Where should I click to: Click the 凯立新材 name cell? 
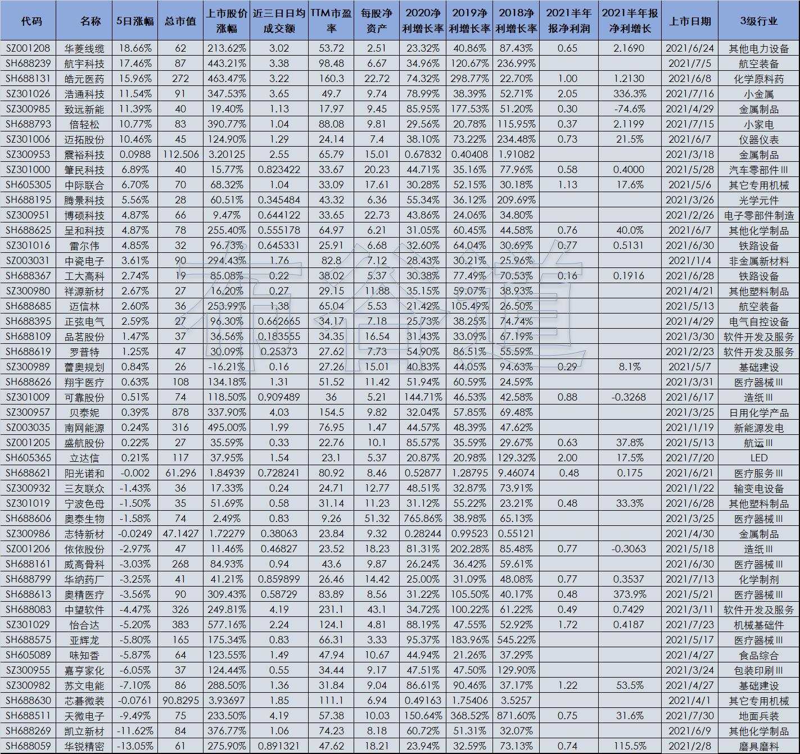pos(84,731)
